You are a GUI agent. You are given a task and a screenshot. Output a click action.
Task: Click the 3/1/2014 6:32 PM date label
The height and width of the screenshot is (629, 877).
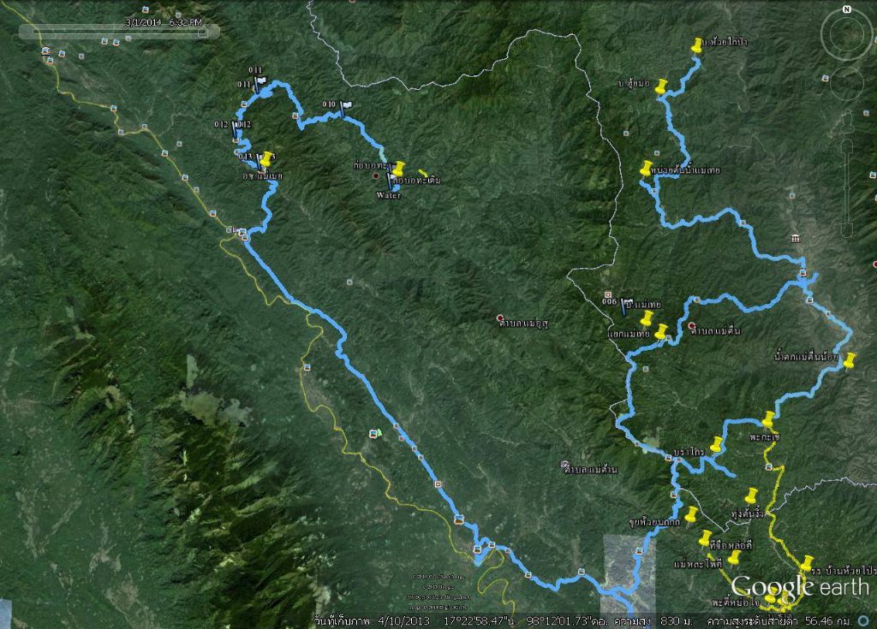(163, 21)
